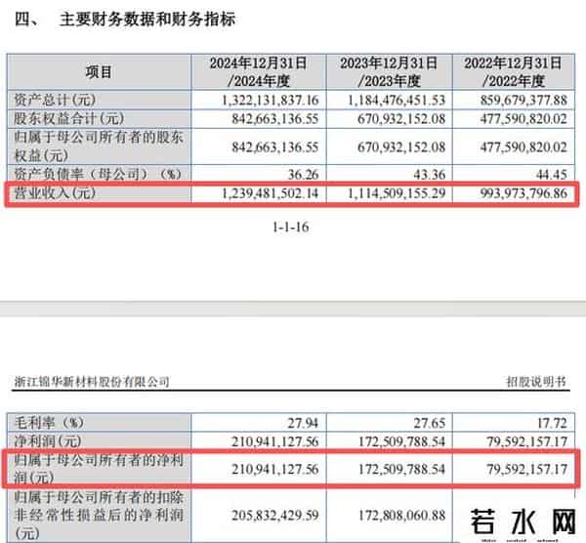The image size is (586, 543).
Task: Click the revenue value 1,239,481,502.14
Action: pyautogui.click(x=271, y=193)
